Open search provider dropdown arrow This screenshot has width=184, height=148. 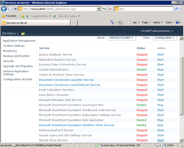click(180, 9)
